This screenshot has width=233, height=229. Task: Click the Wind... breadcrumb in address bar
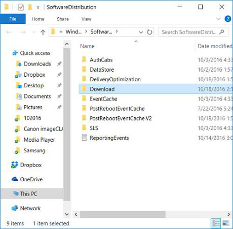(73, 31)
